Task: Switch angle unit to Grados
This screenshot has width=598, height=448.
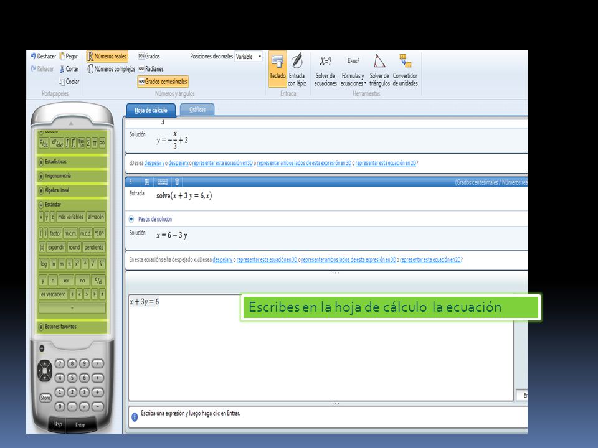Action: 149,57
